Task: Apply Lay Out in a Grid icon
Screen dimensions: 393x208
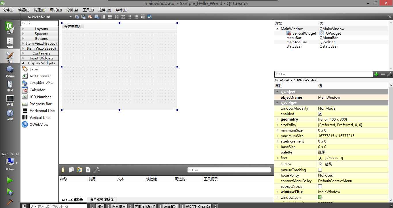Action: coord(136,17)
